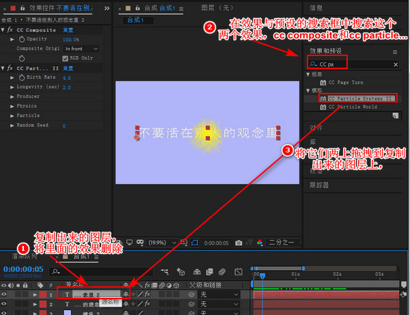This screenshot has width=410, height=315.
Task: Click the current time indicator on timeline ruler
Action: coord(262,275)
